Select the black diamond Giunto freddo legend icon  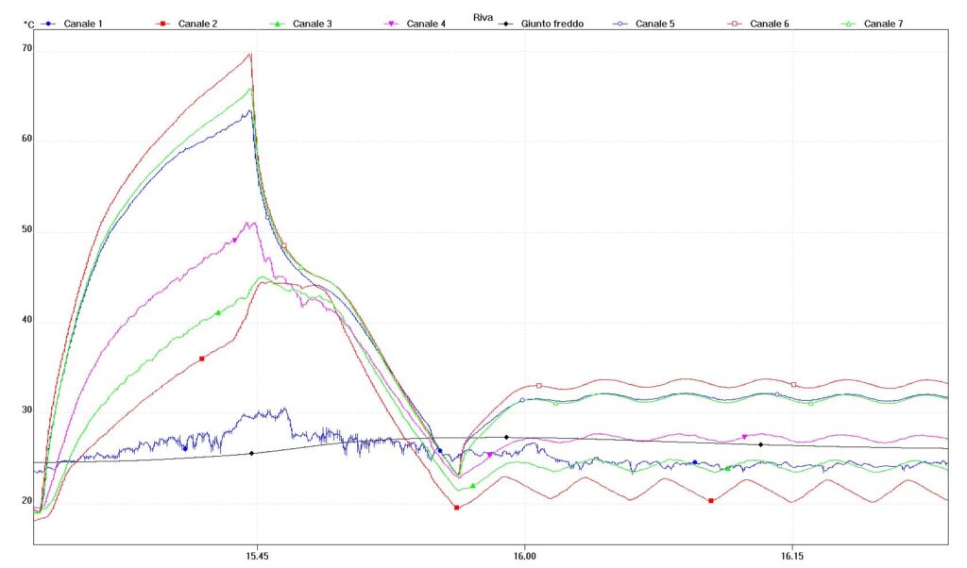(506, 23)
